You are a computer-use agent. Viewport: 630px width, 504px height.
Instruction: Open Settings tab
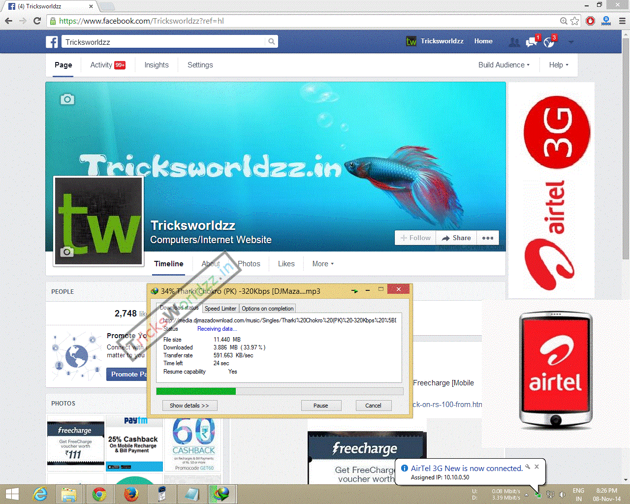[x=200, y=65]
